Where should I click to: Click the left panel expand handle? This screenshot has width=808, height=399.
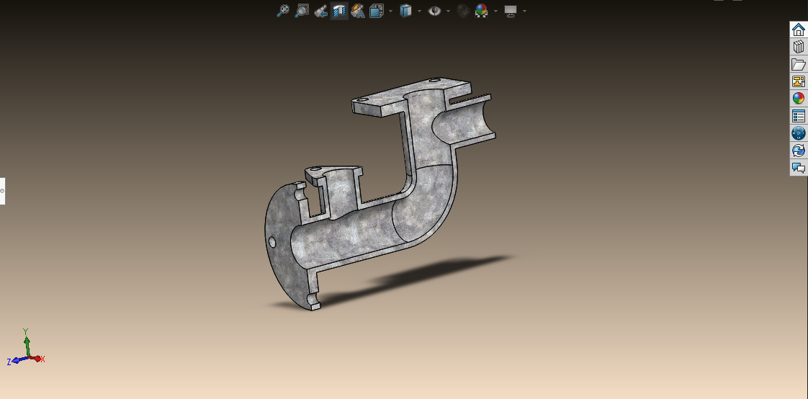tap(2, 191)
